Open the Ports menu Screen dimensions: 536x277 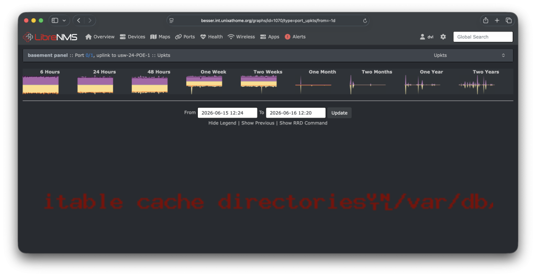[x=185, y=37]
